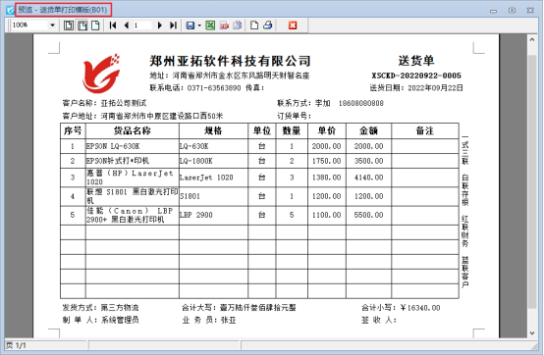Screen dimensions: 544x355
Task: Toggle the single page view button
Action: pyautogui.click(x=95, y=25)
